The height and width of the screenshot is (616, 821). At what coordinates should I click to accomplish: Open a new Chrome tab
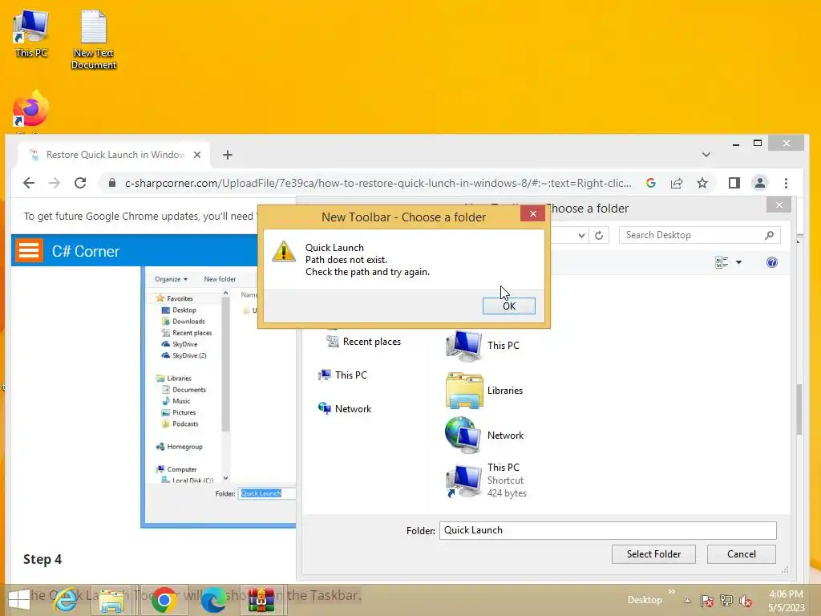click(x=227, y=155)
